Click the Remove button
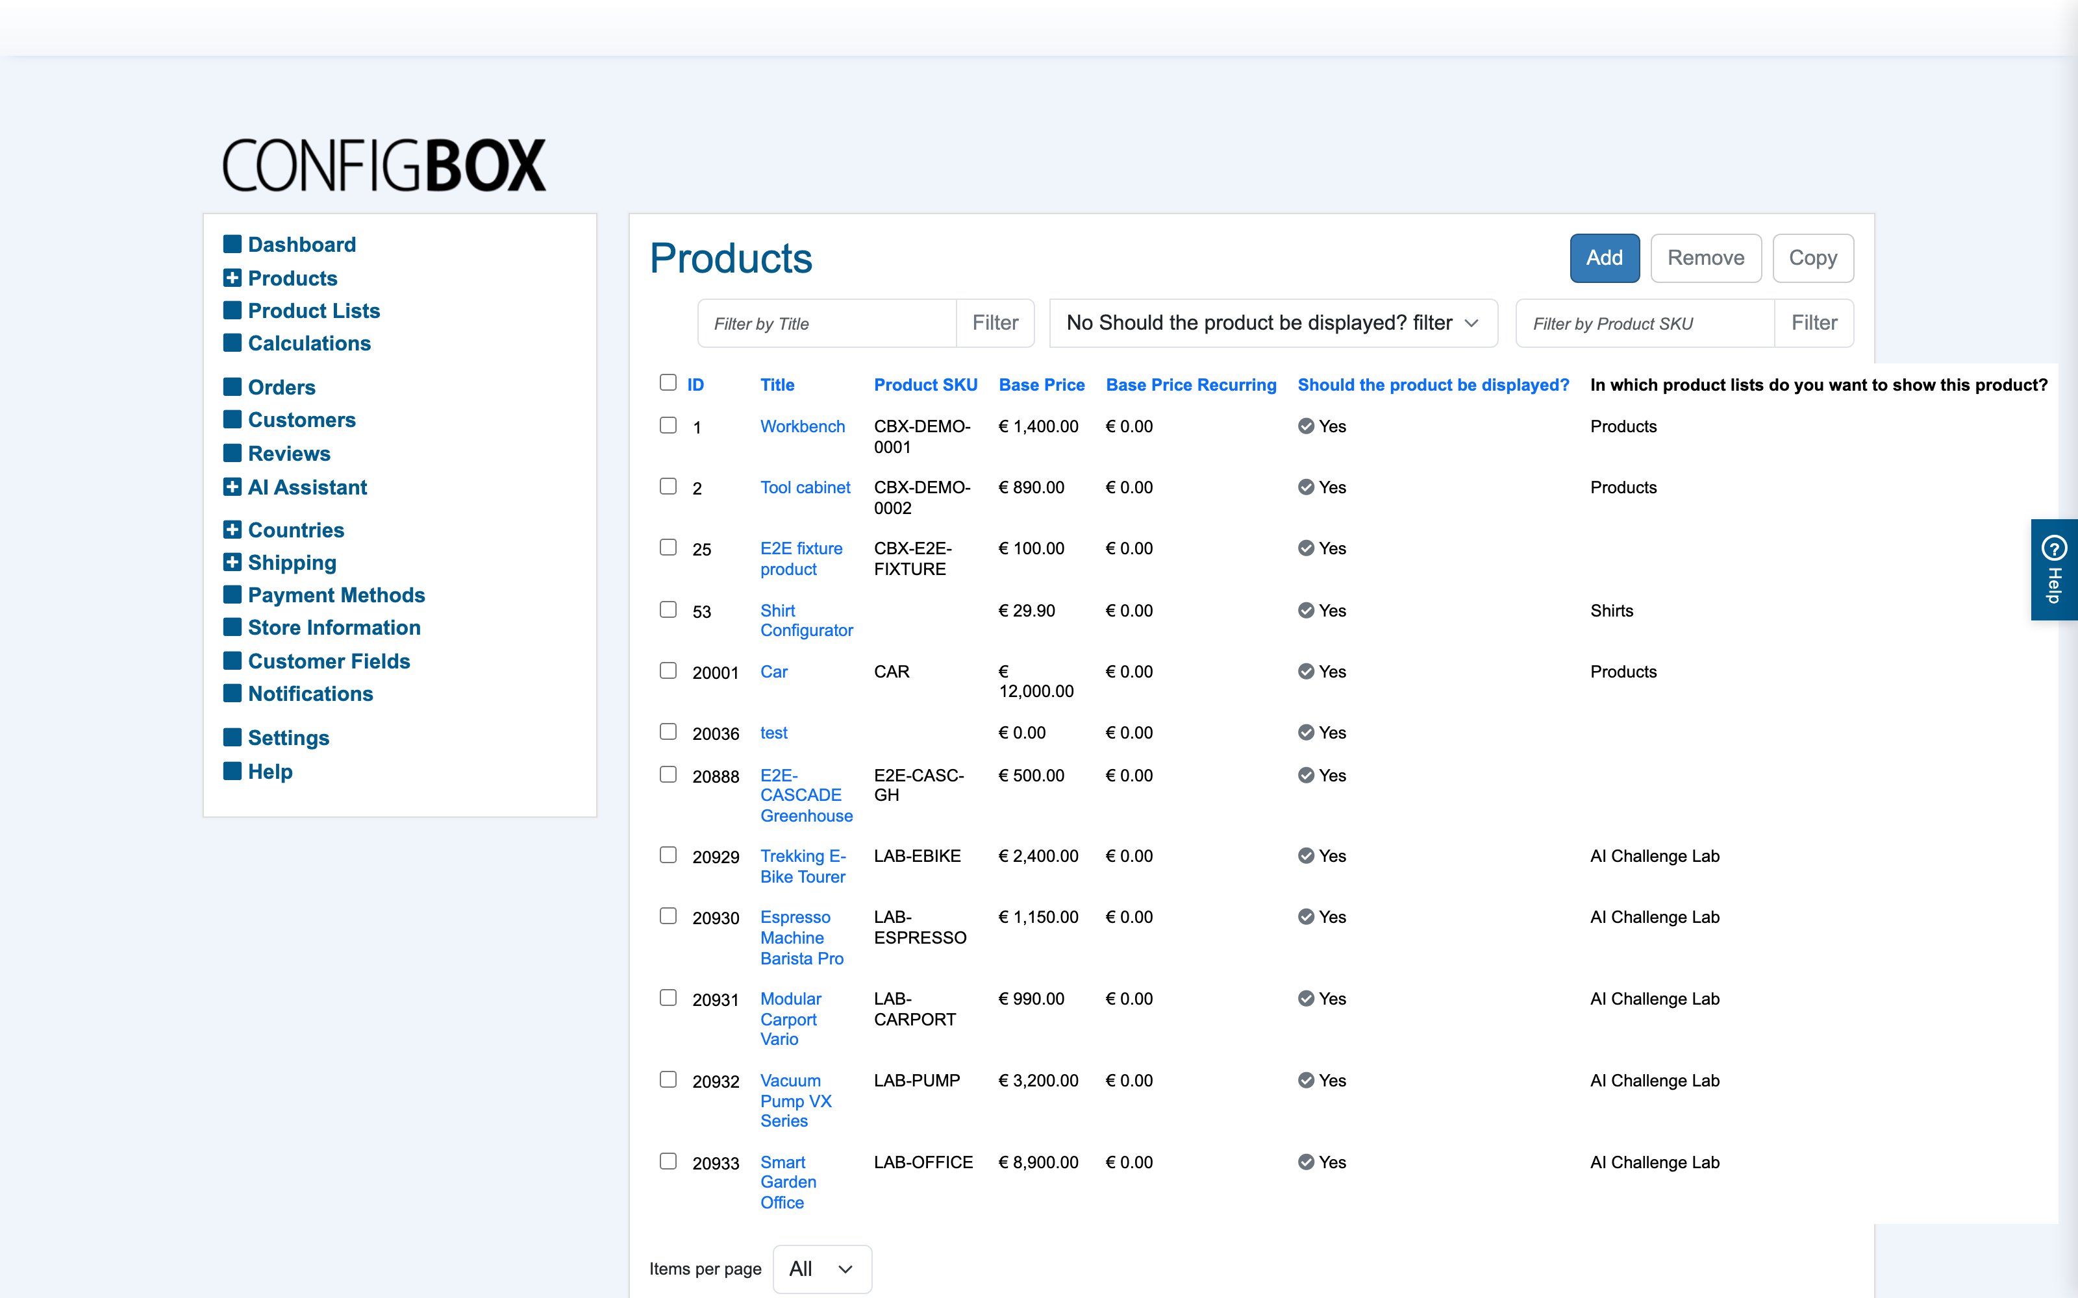The image size is (2078, 1298). pyautogui.click(x=1705, y=258)
